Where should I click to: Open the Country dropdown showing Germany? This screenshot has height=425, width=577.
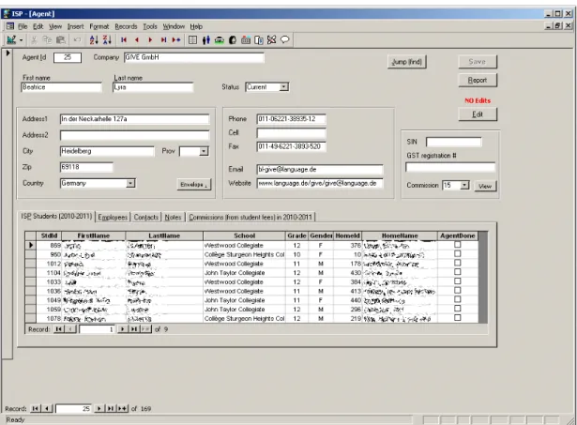click(x=130, y=183)
